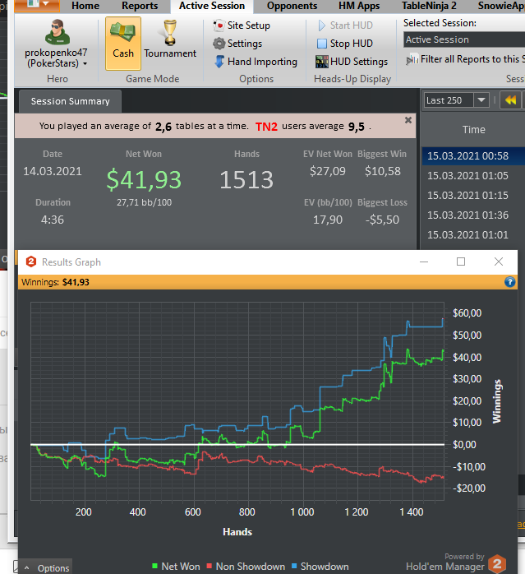This screenshot has width=525, height=574.
Task: Click the Biggest Loss value -$5,50
Action: point(382,220)
